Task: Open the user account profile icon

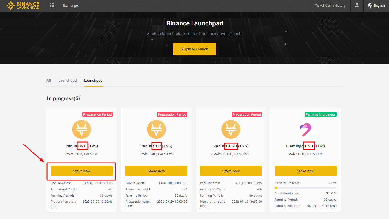Action: pyautogui.click(x=357, y=5)
